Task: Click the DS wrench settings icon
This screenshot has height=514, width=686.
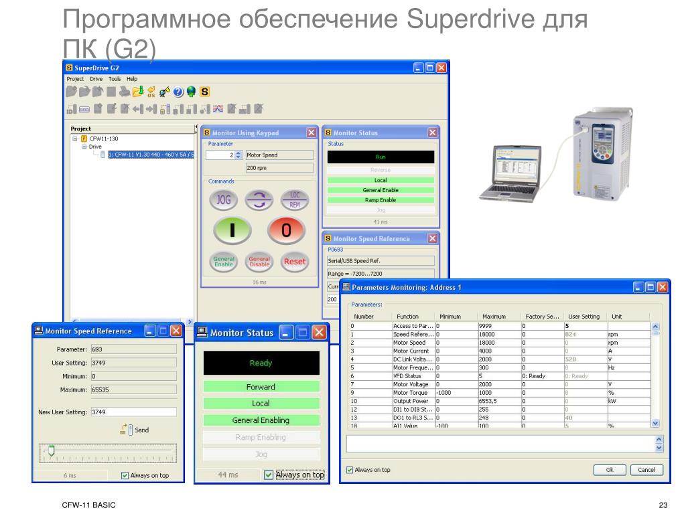Action: tap(151, 92)
